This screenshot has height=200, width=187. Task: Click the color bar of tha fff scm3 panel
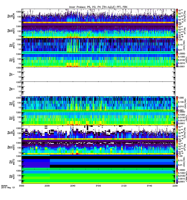coord(177,31)
